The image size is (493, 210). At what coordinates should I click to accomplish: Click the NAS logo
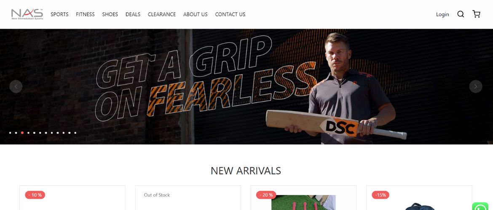[27, 14]
